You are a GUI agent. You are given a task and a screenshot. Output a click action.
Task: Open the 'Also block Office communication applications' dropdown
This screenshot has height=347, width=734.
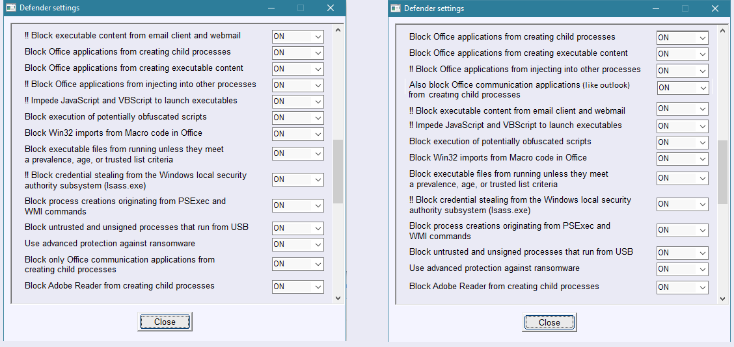[x=682, y=87]
